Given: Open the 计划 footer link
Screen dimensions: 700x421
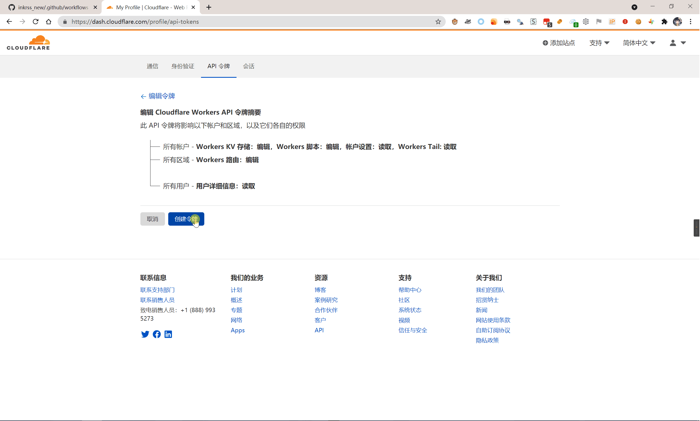Looking at the screenshot, I should [x=237, y=290].
